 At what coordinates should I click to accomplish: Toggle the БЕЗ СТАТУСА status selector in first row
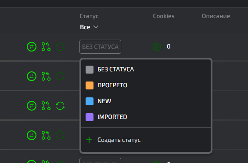point(100,47)
